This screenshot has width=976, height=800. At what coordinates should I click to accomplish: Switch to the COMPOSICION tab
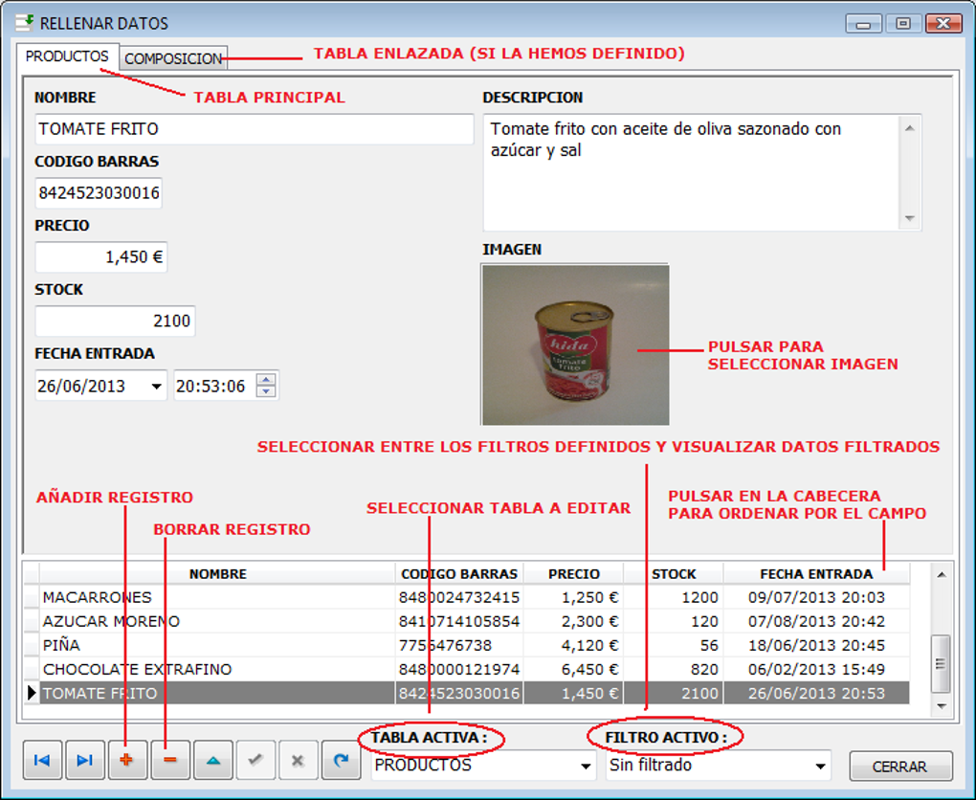[x=173, y=58]
